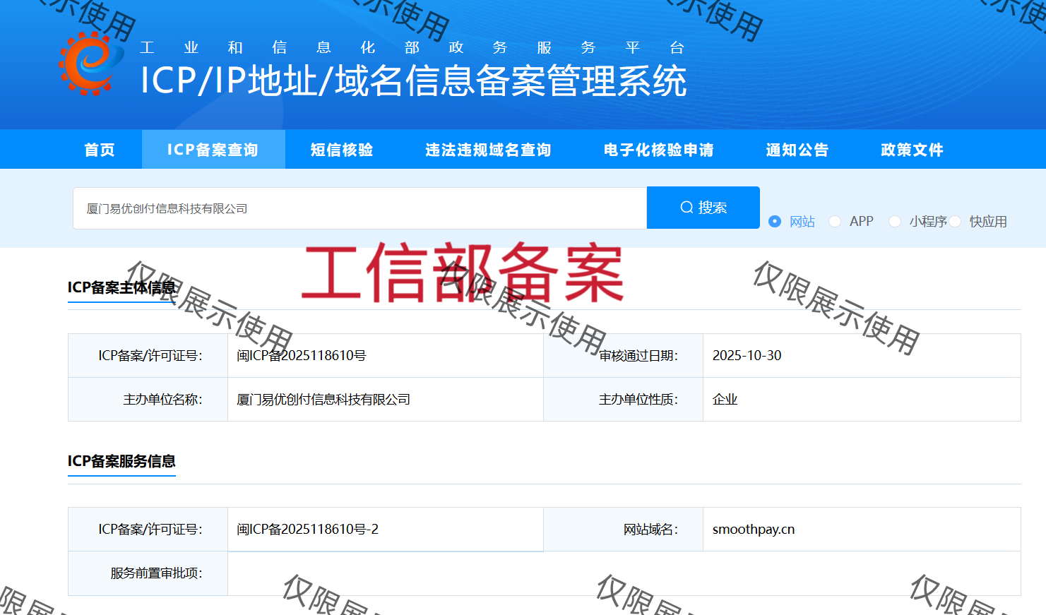
Task: Open the 短信核验 section
Action: point(342,149)
